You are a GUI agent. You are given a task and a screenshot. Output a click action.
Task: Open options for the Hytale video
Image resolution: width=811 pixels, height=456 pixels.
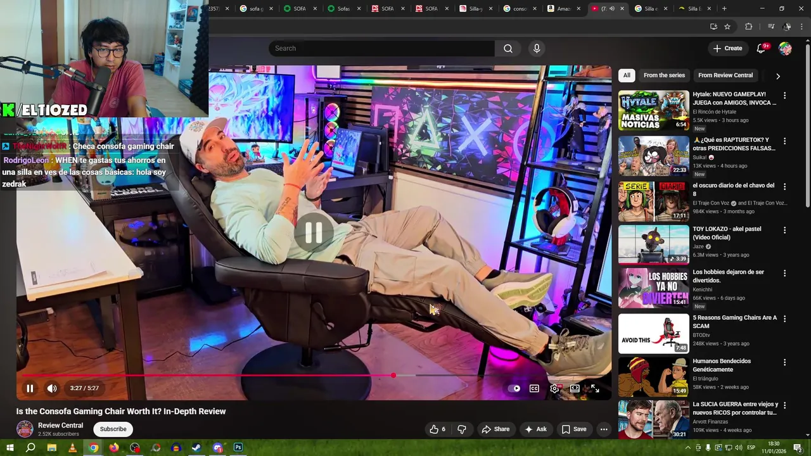pos(784,96)
